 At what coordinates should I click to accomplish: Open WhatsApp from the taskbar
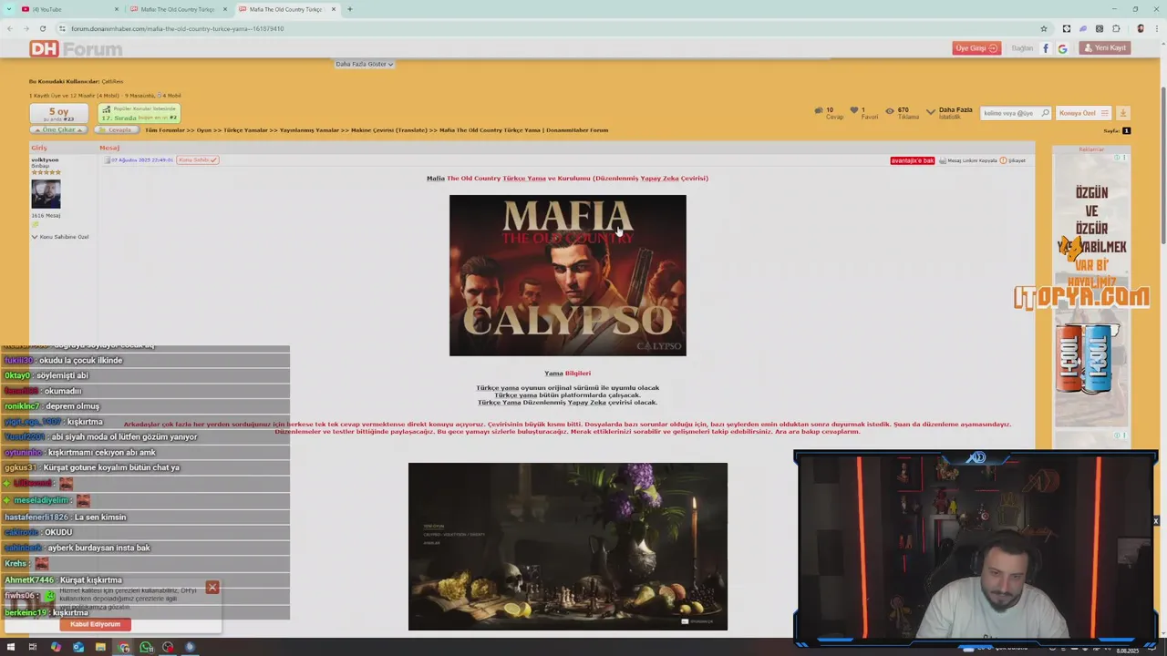pyautogui.click(x=146, y=647)
